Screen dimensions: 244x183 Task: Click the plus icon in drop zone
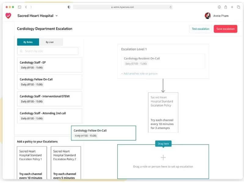(x=163, y=157)
